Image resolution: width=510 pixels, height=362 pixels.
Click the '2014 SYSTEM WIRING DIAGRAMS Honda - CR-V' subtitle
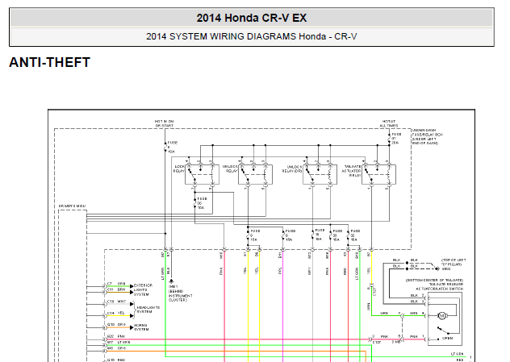(252, 36)
